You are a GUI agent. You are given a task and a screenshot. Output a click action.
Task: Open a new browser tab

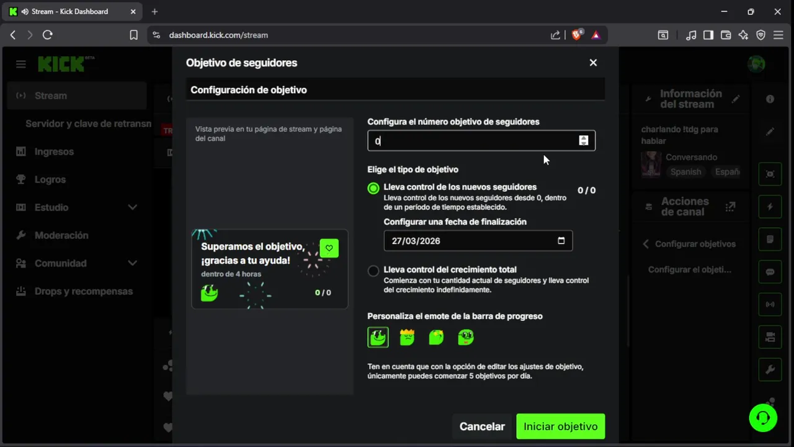point(154,11)
